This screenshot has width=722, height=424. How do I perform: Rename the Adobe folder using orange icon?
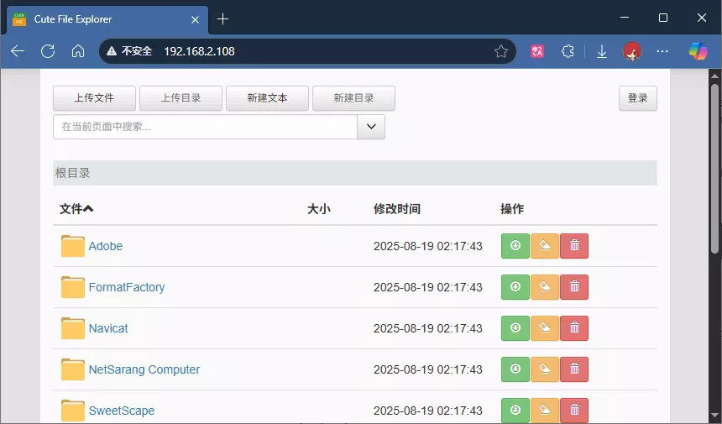pos(545,246)
